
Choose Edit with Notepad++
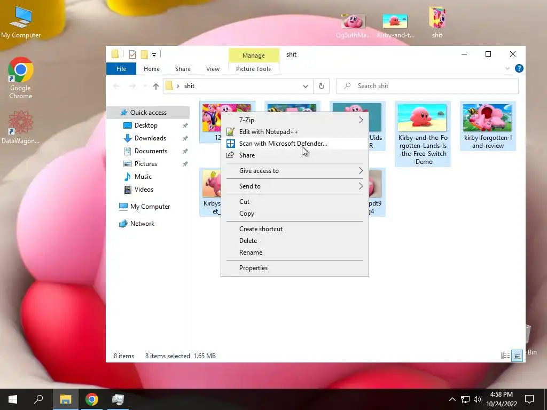[x=295, y=132]
